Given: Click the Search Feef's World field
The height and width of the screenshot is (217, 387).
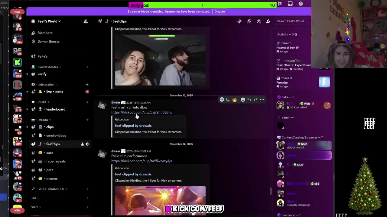Looking at the screenshot, I should click(x=293, y=21).
